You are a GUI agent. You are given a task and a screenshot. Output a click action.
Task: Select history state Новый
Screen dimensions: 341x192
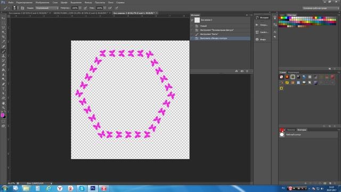tap(221, 26)
